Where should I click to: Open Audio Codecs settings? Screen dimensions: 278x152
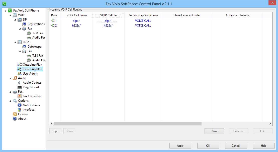click(x=32, y=83)
